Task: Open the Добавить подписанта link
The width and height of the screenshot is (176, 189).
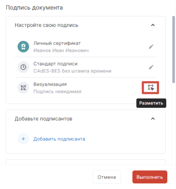Action: pyautogui.click(x=59, y=139)
